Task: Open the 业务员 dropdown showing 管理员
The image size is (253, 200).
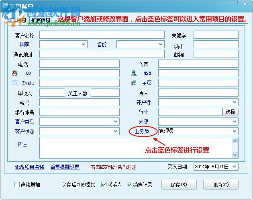Action: [x=235, y=131]
